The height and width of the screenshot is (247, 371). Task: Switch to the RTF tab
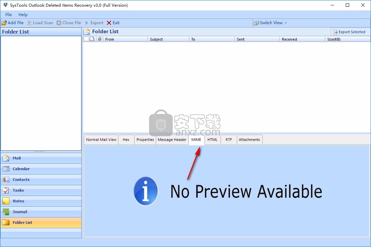tap(229, 140)
